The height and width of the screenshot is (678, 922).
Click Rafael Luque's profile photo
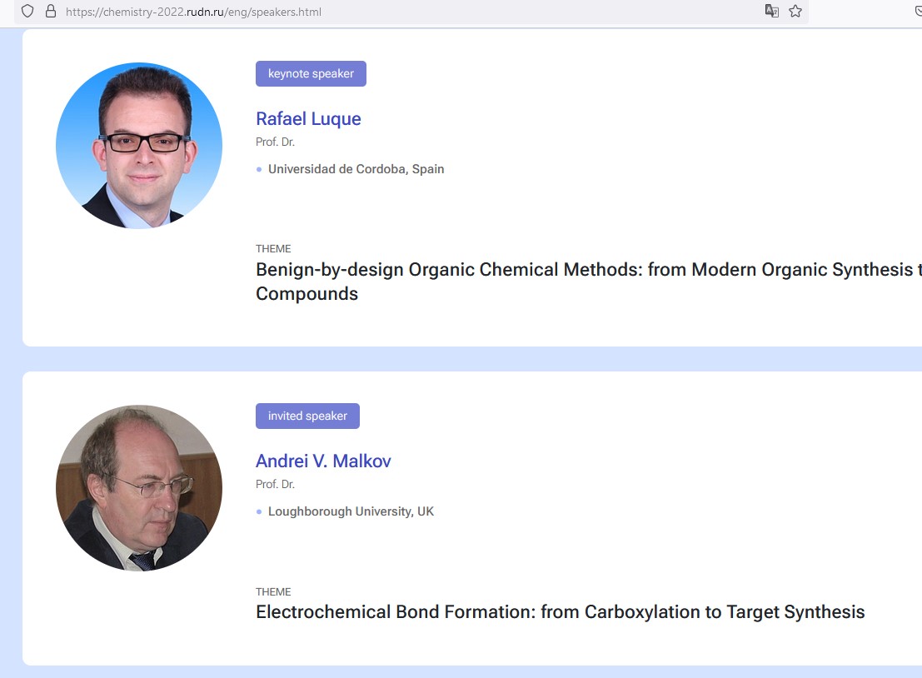(x=139, y=146)
